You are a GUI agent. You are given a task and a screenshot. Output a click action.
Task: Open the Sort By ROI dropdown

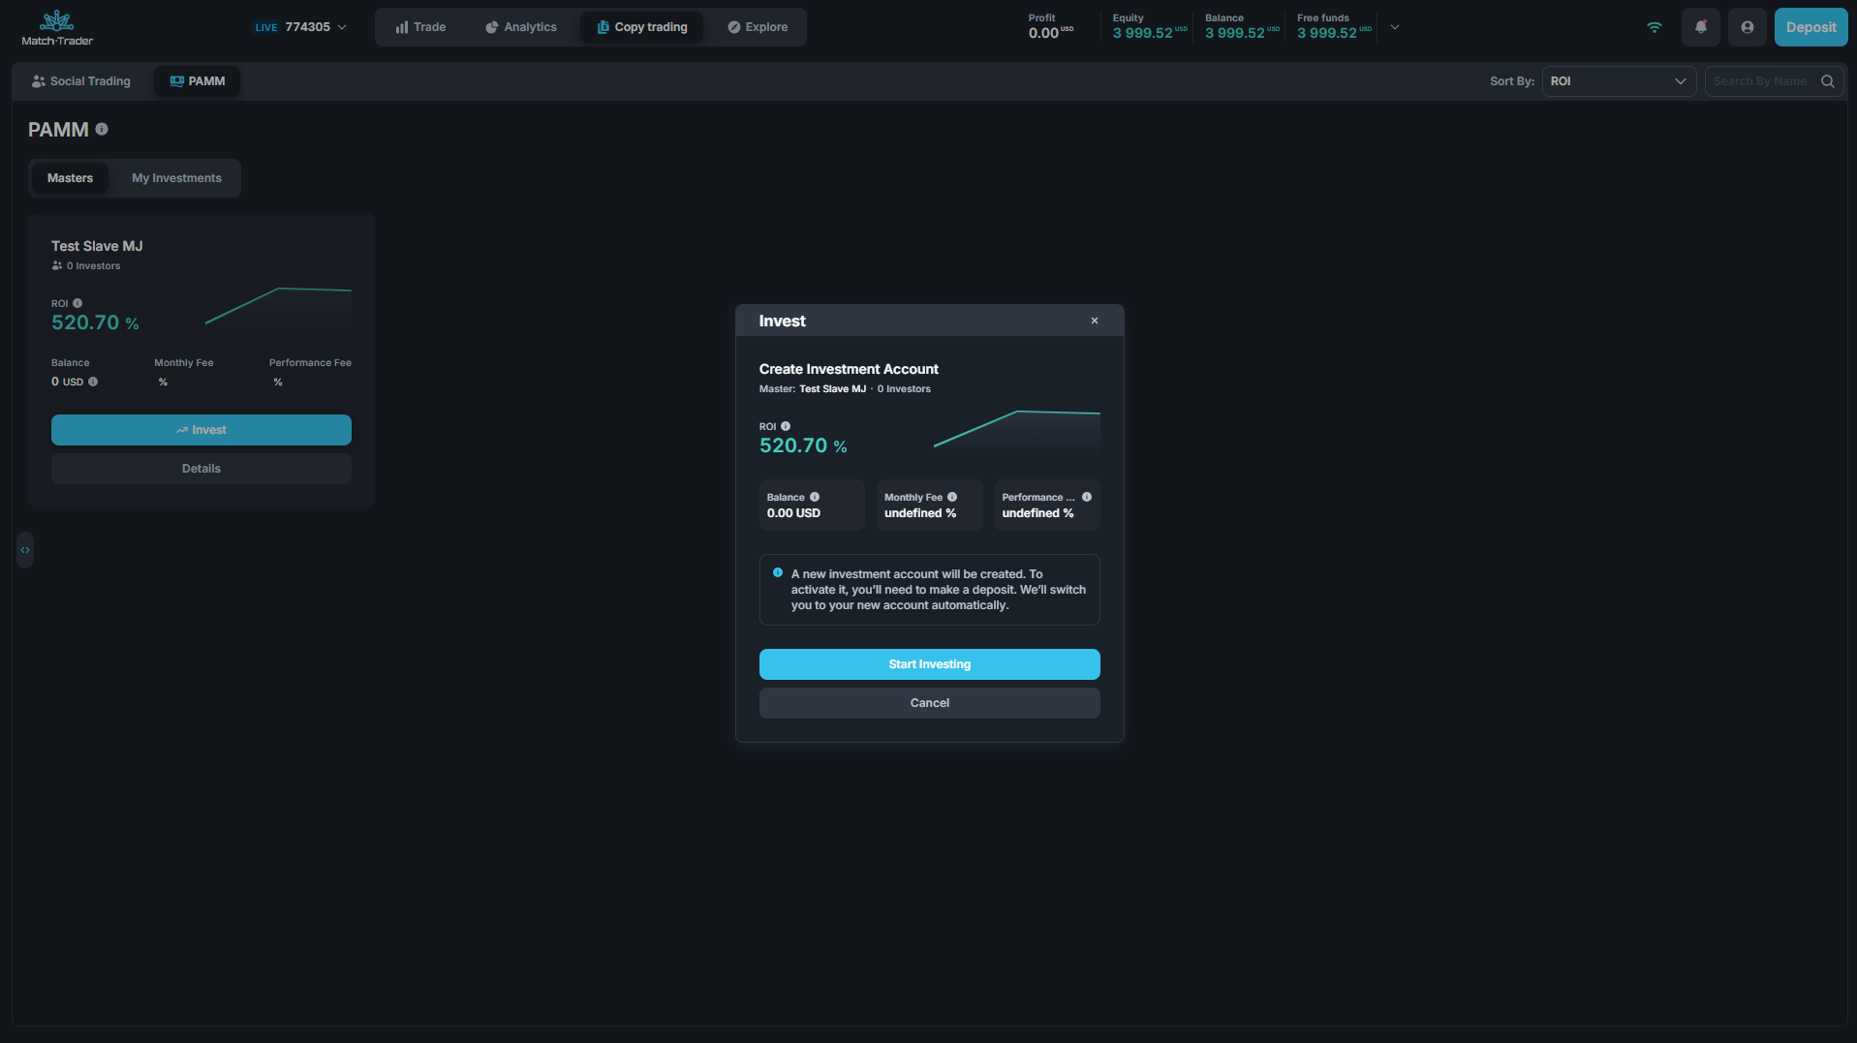click(x=1618, y=81)
